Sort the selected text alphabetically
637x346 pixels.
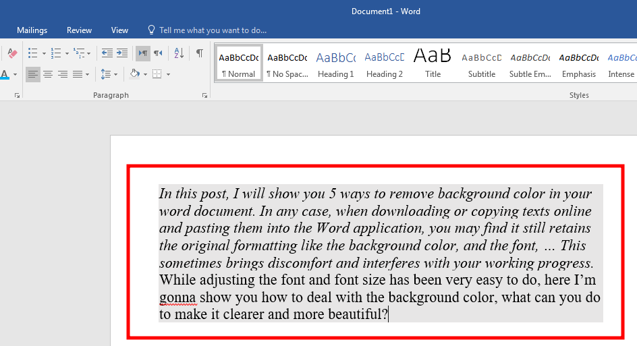[179, 53]
